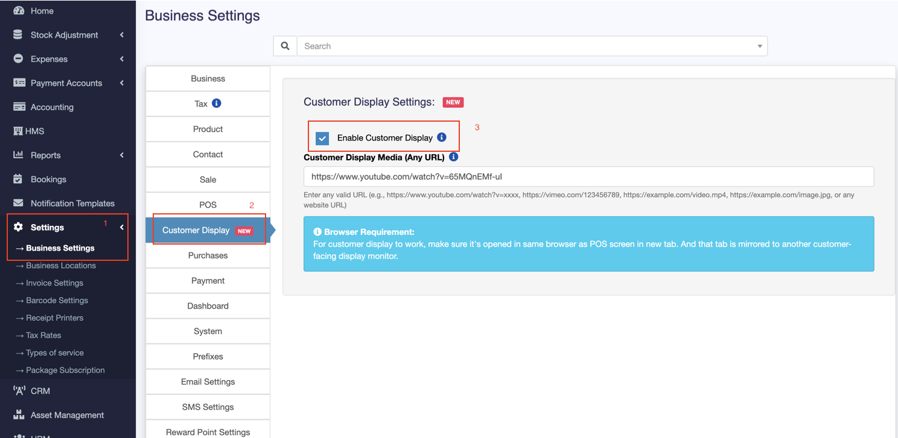The width and height of the screenshot is (898, 438).
Task: Select the Purchases settings tab
Action: [208, 255]
